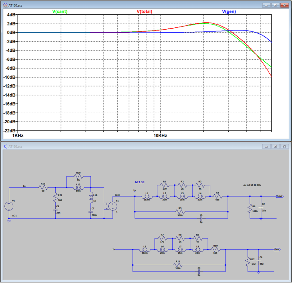Minimize the schematic window
Screen dimensions: 292x283
[x=266, y=146]
